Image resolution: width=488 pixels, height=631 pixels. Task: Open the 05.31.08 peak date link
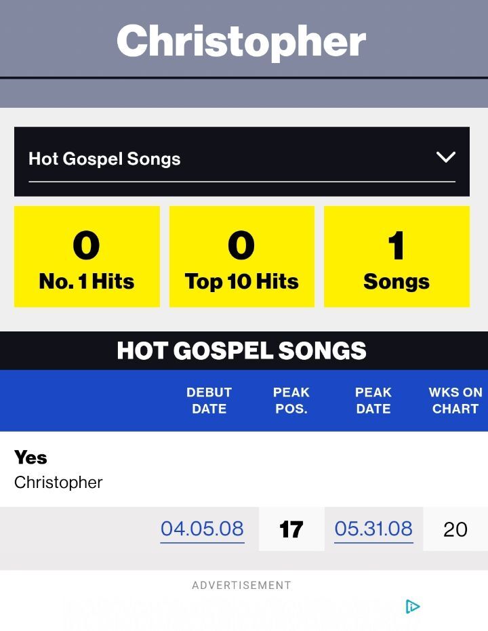tap(373, 529)
